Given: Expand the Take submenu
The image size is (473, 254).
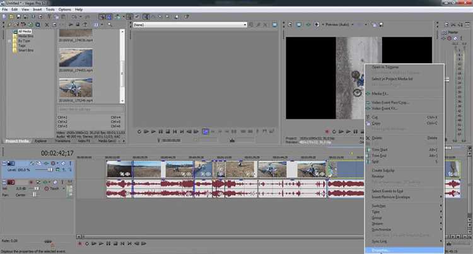Looking at the screenshot, I should coord(404,212).
